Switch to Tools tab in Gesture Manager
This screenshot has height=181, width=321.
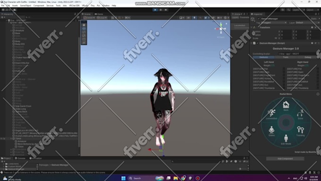[286, 57]
